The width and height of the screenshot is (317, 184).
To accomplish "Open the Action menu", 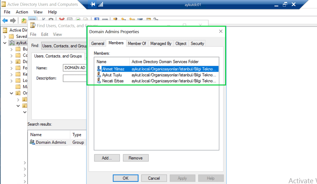I will (x=22, y=12).
